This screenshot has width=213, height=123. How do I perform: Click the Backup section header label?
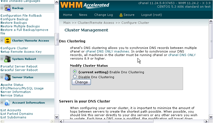pyautogui.click(x=18, y=8)
